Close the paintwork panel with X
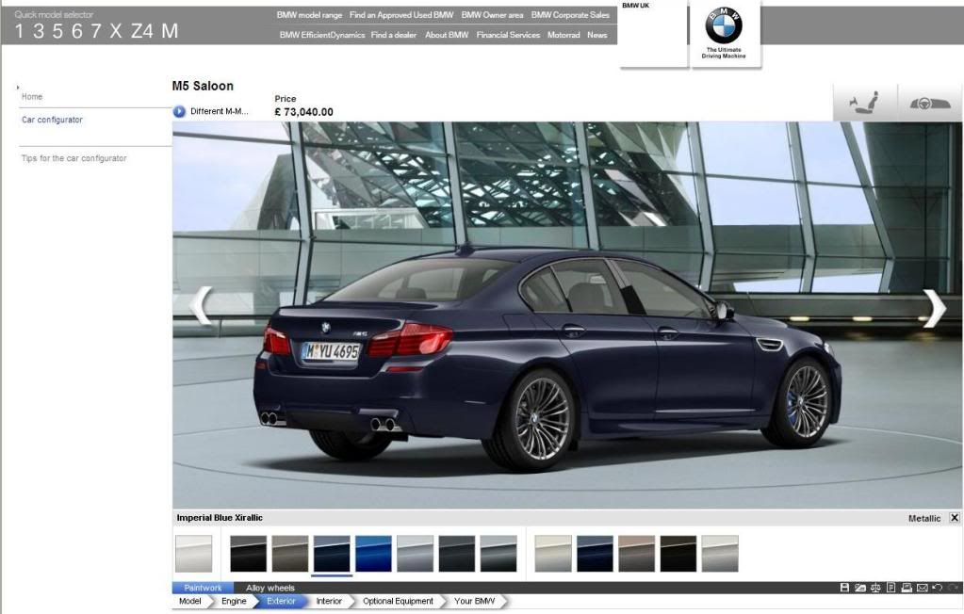The width and height of the screenshot is (964, 614). (x=955, y=518)
